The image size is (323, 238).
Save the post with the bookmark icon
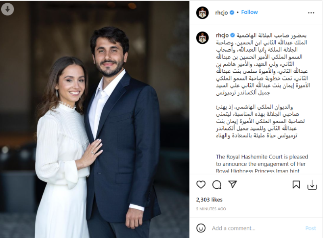[296, 185]
